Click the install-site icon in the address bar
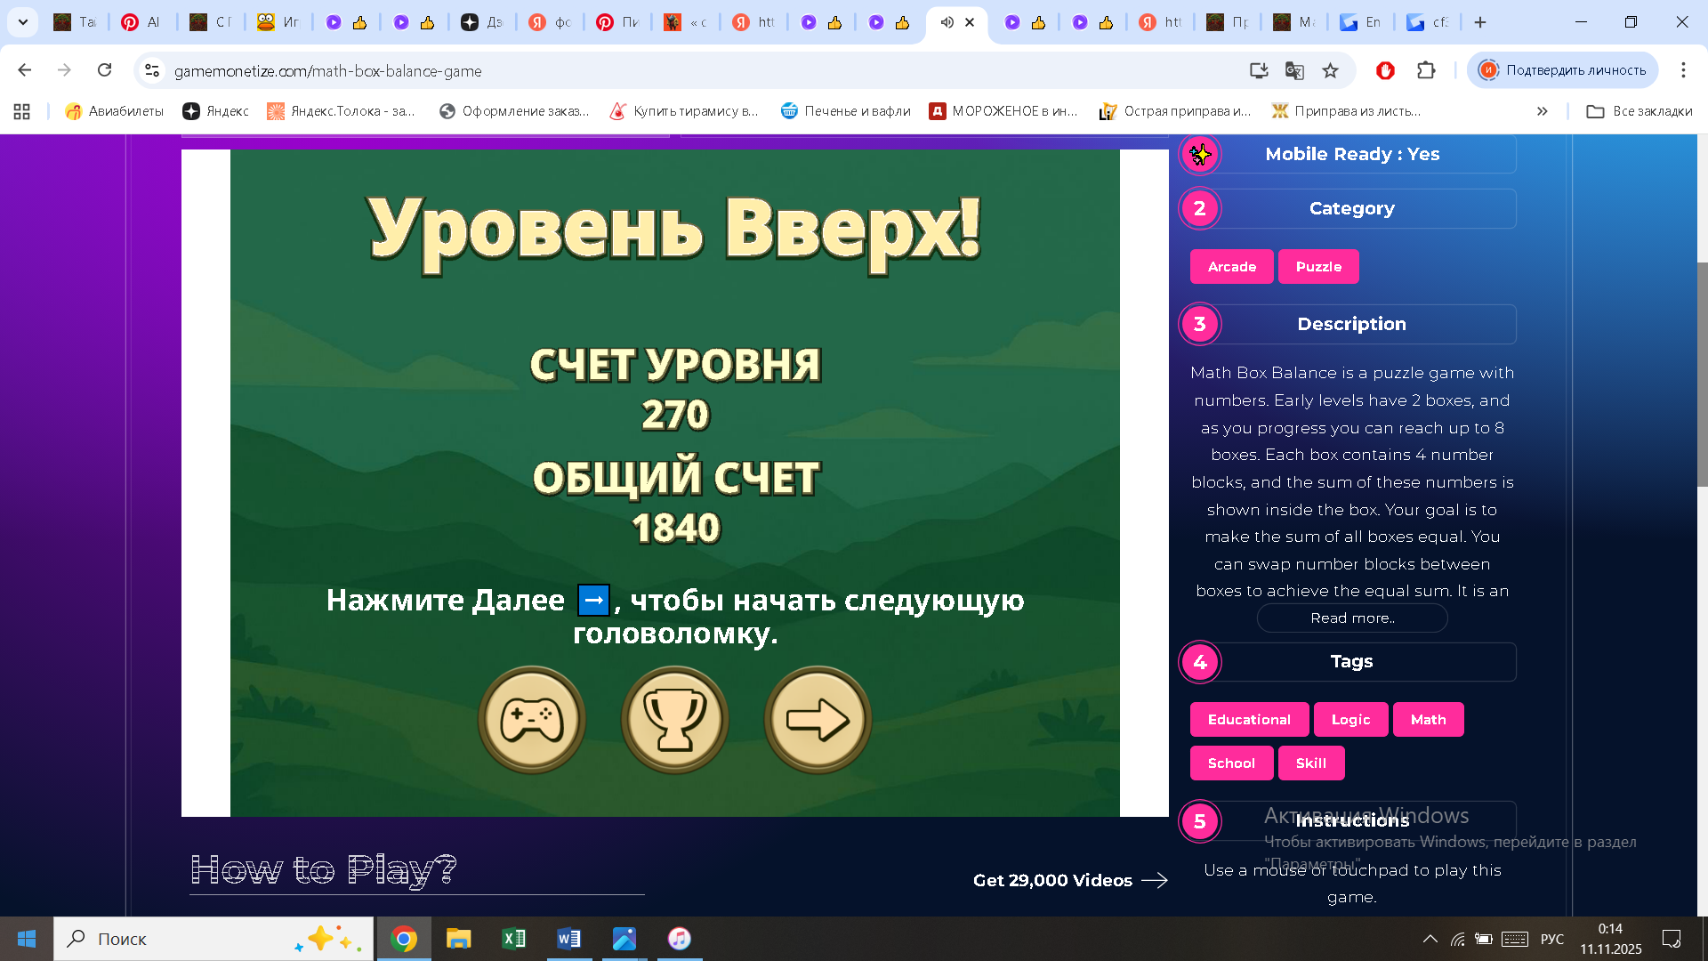 click(1258, 70)
